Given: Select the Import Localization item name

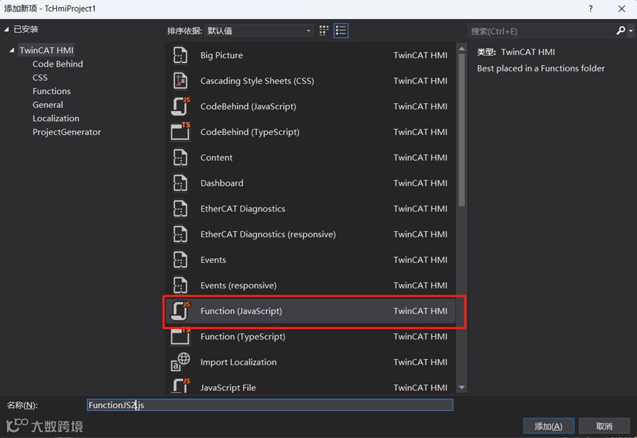Looking at the screenshot, I should [x=239, y=362].
